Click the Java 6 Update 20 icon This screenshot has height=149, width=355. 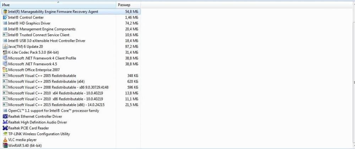click(x=5, y=46)
